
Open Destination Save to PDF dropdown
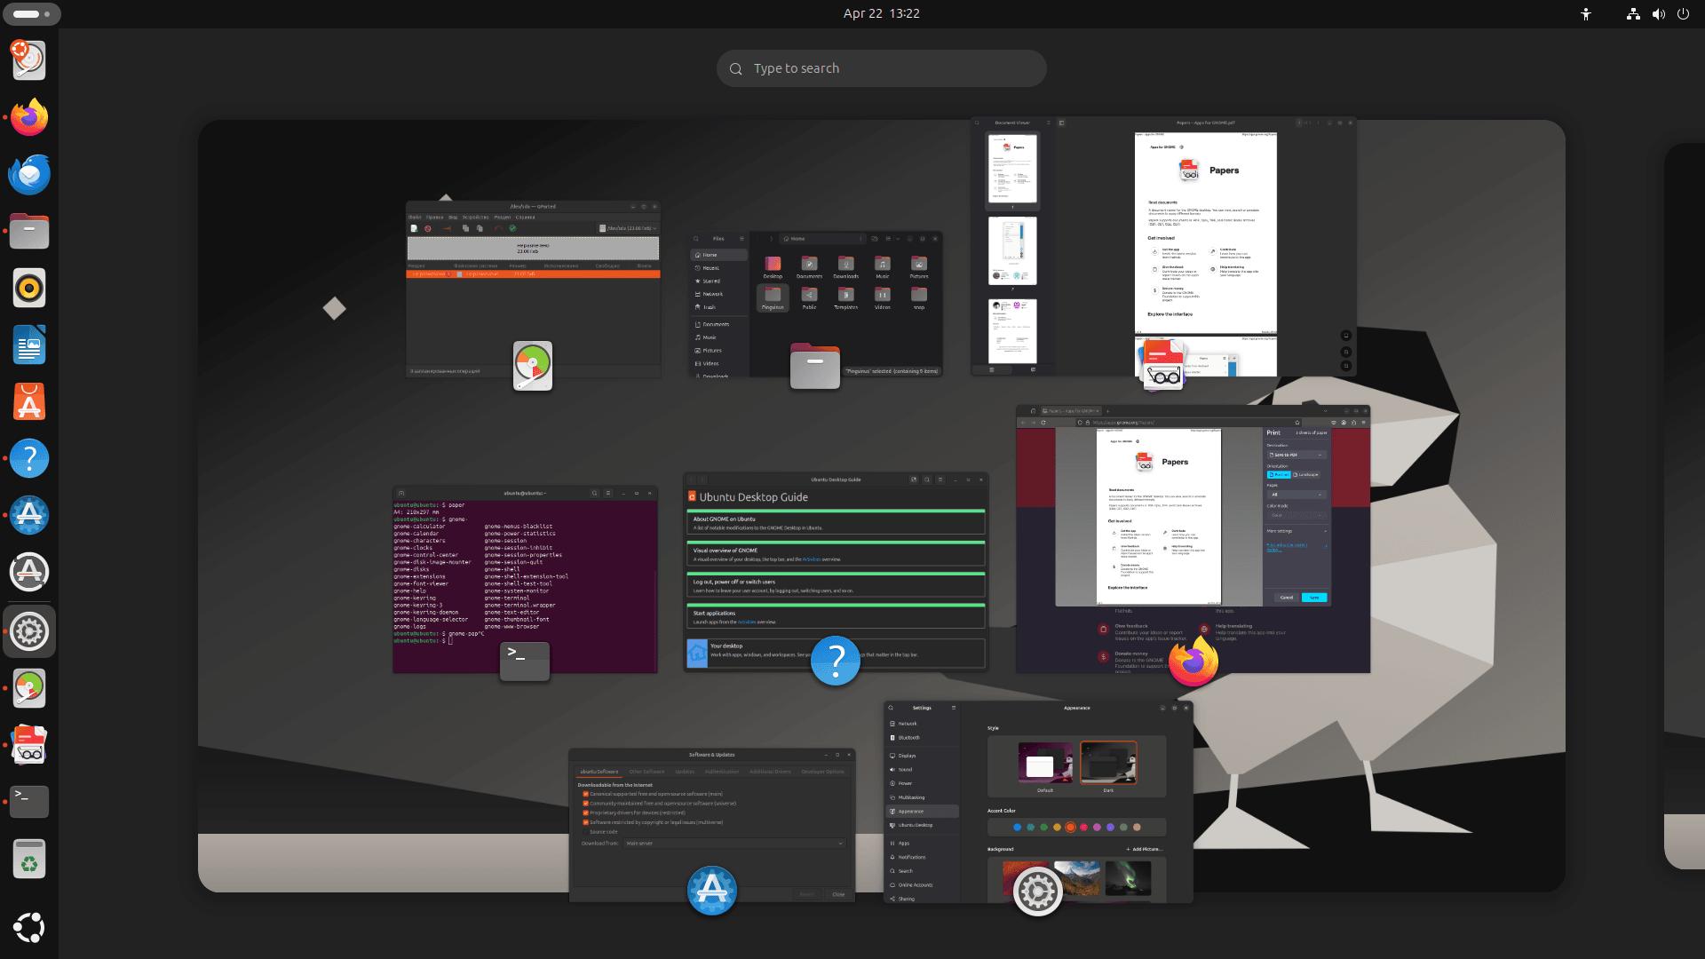coord(1297,455)
